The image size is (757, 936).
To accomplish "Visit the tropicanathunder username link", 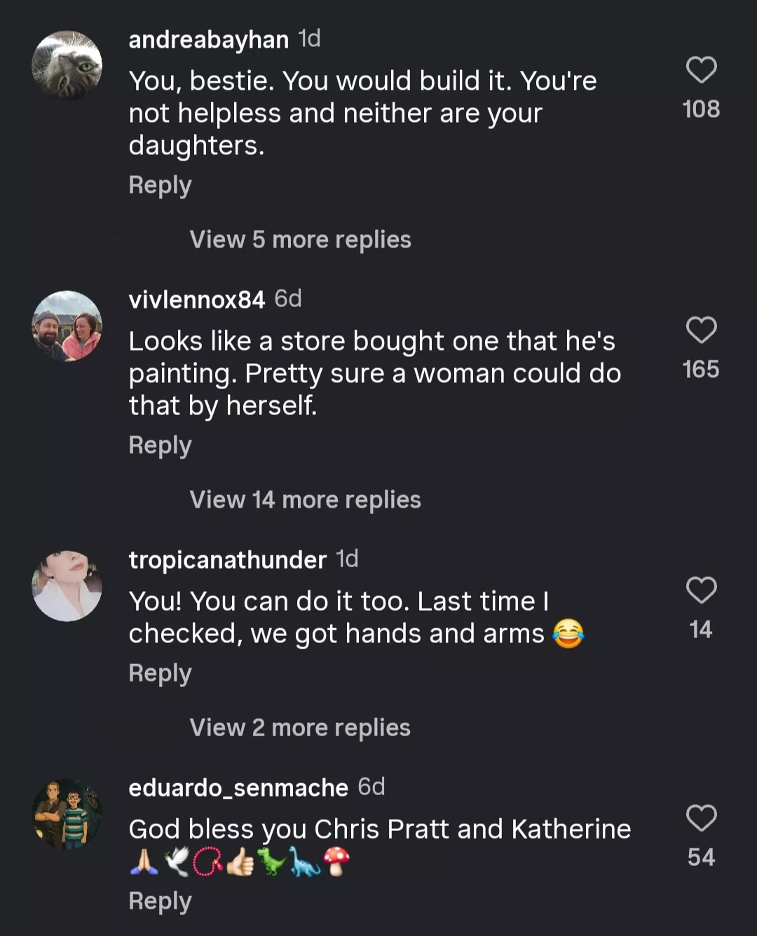I will pos(227,560).
